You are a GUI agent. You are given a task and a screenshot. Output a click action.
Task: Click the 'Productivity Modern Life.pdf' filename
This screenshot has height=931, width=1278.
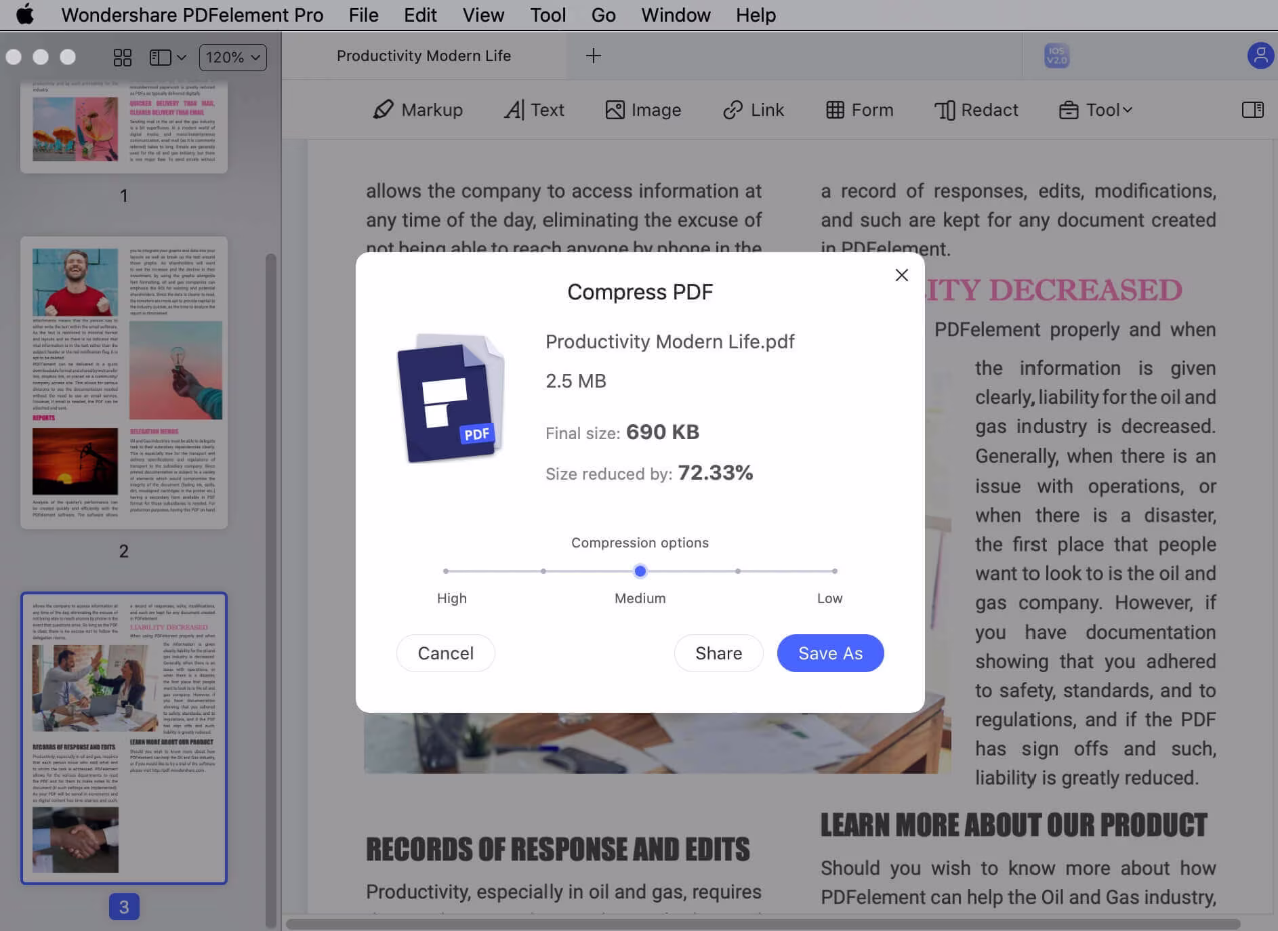tap(670, 342)
